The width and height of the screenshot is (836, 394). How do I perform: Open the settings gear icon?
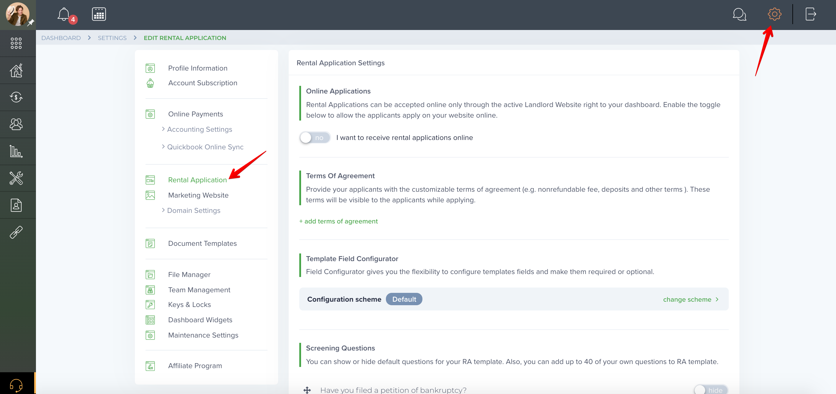(774, 14)
